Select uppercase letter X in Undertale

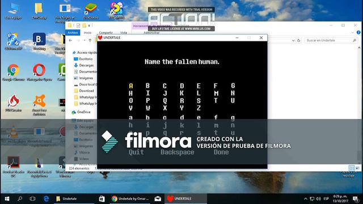click(x=164, y=108)
